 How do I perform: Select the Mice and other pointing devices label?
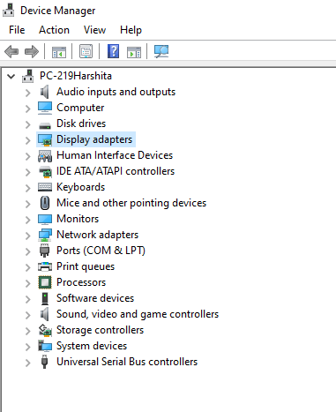coord(131,203)
